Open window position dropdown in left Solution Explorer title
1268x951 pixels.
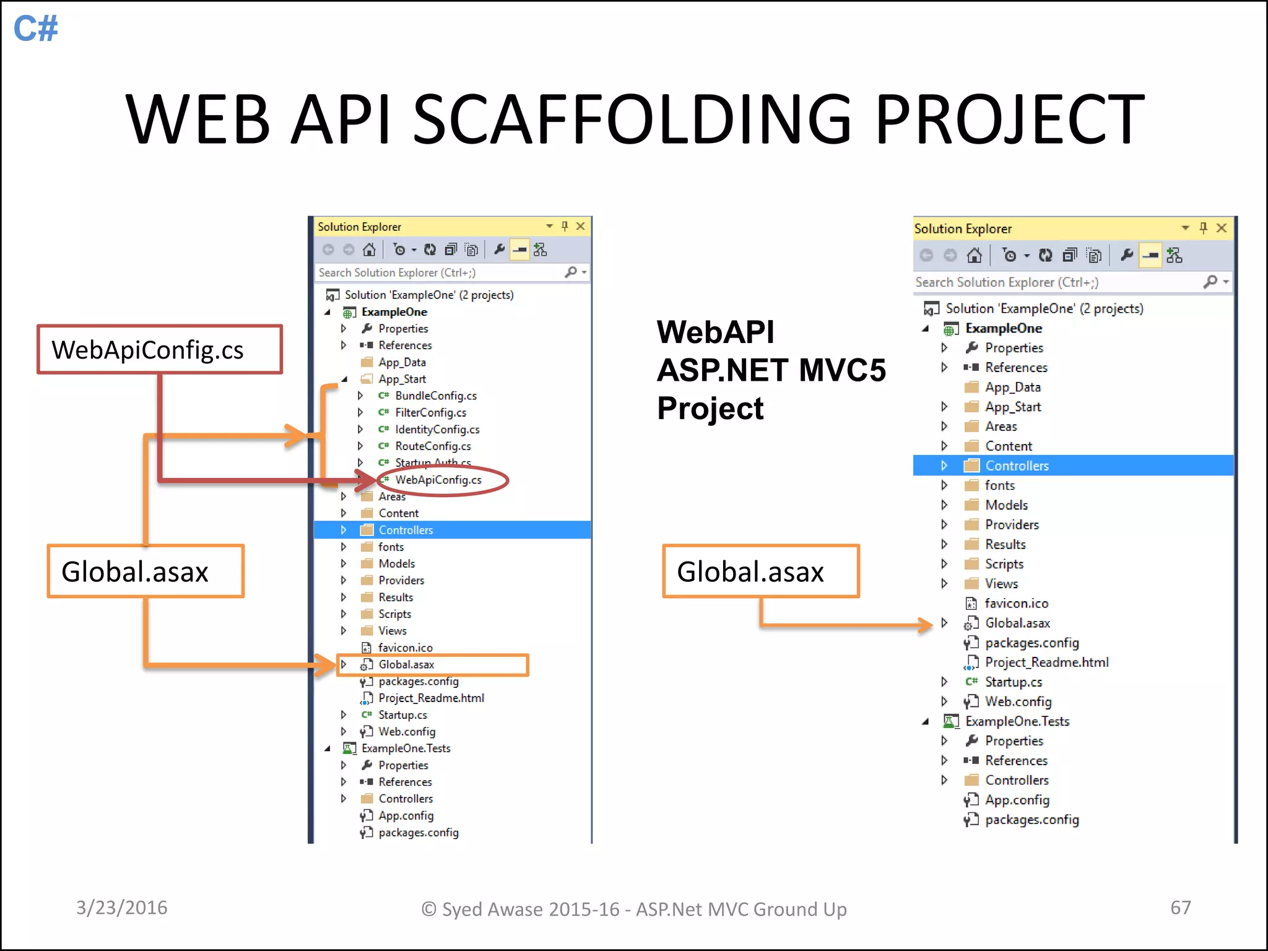pyautogui.click(x=549, y=226)
